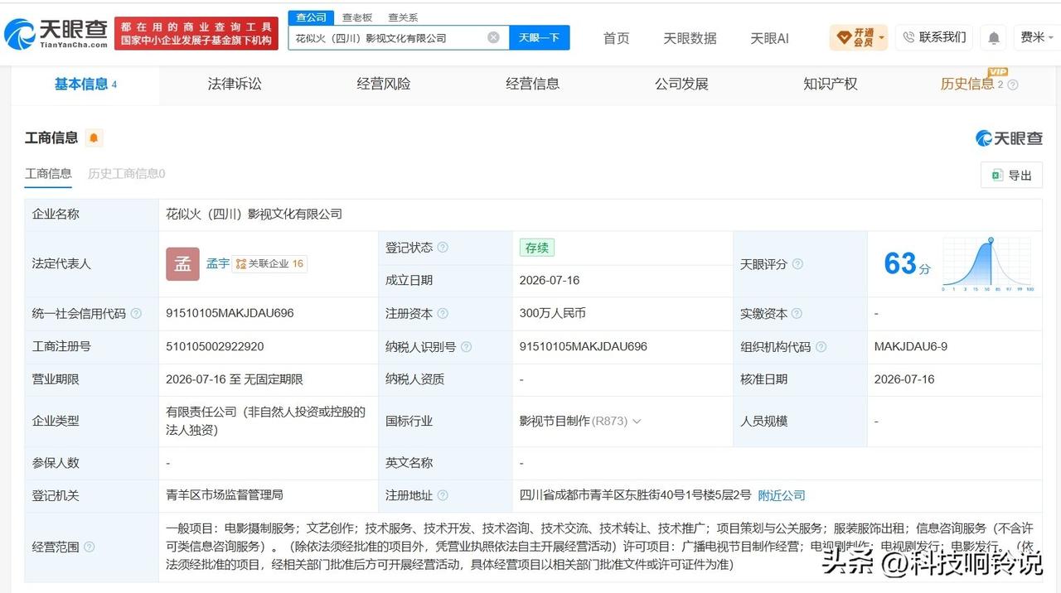Click the registration number 510105002922920
Screen dimensions: 1061x593
pyautogui.click(x=215, y=346)
